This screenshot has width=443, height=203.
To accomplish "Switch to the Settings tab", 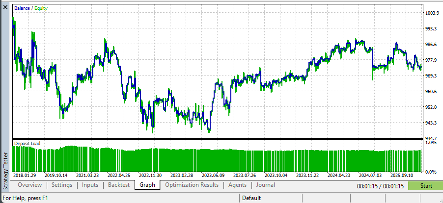I will pyautogui.click(x=62, y=185).
